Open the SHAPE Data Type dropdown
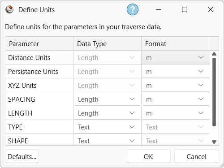This screenshot has height=168, width=224. click(107, 140)
